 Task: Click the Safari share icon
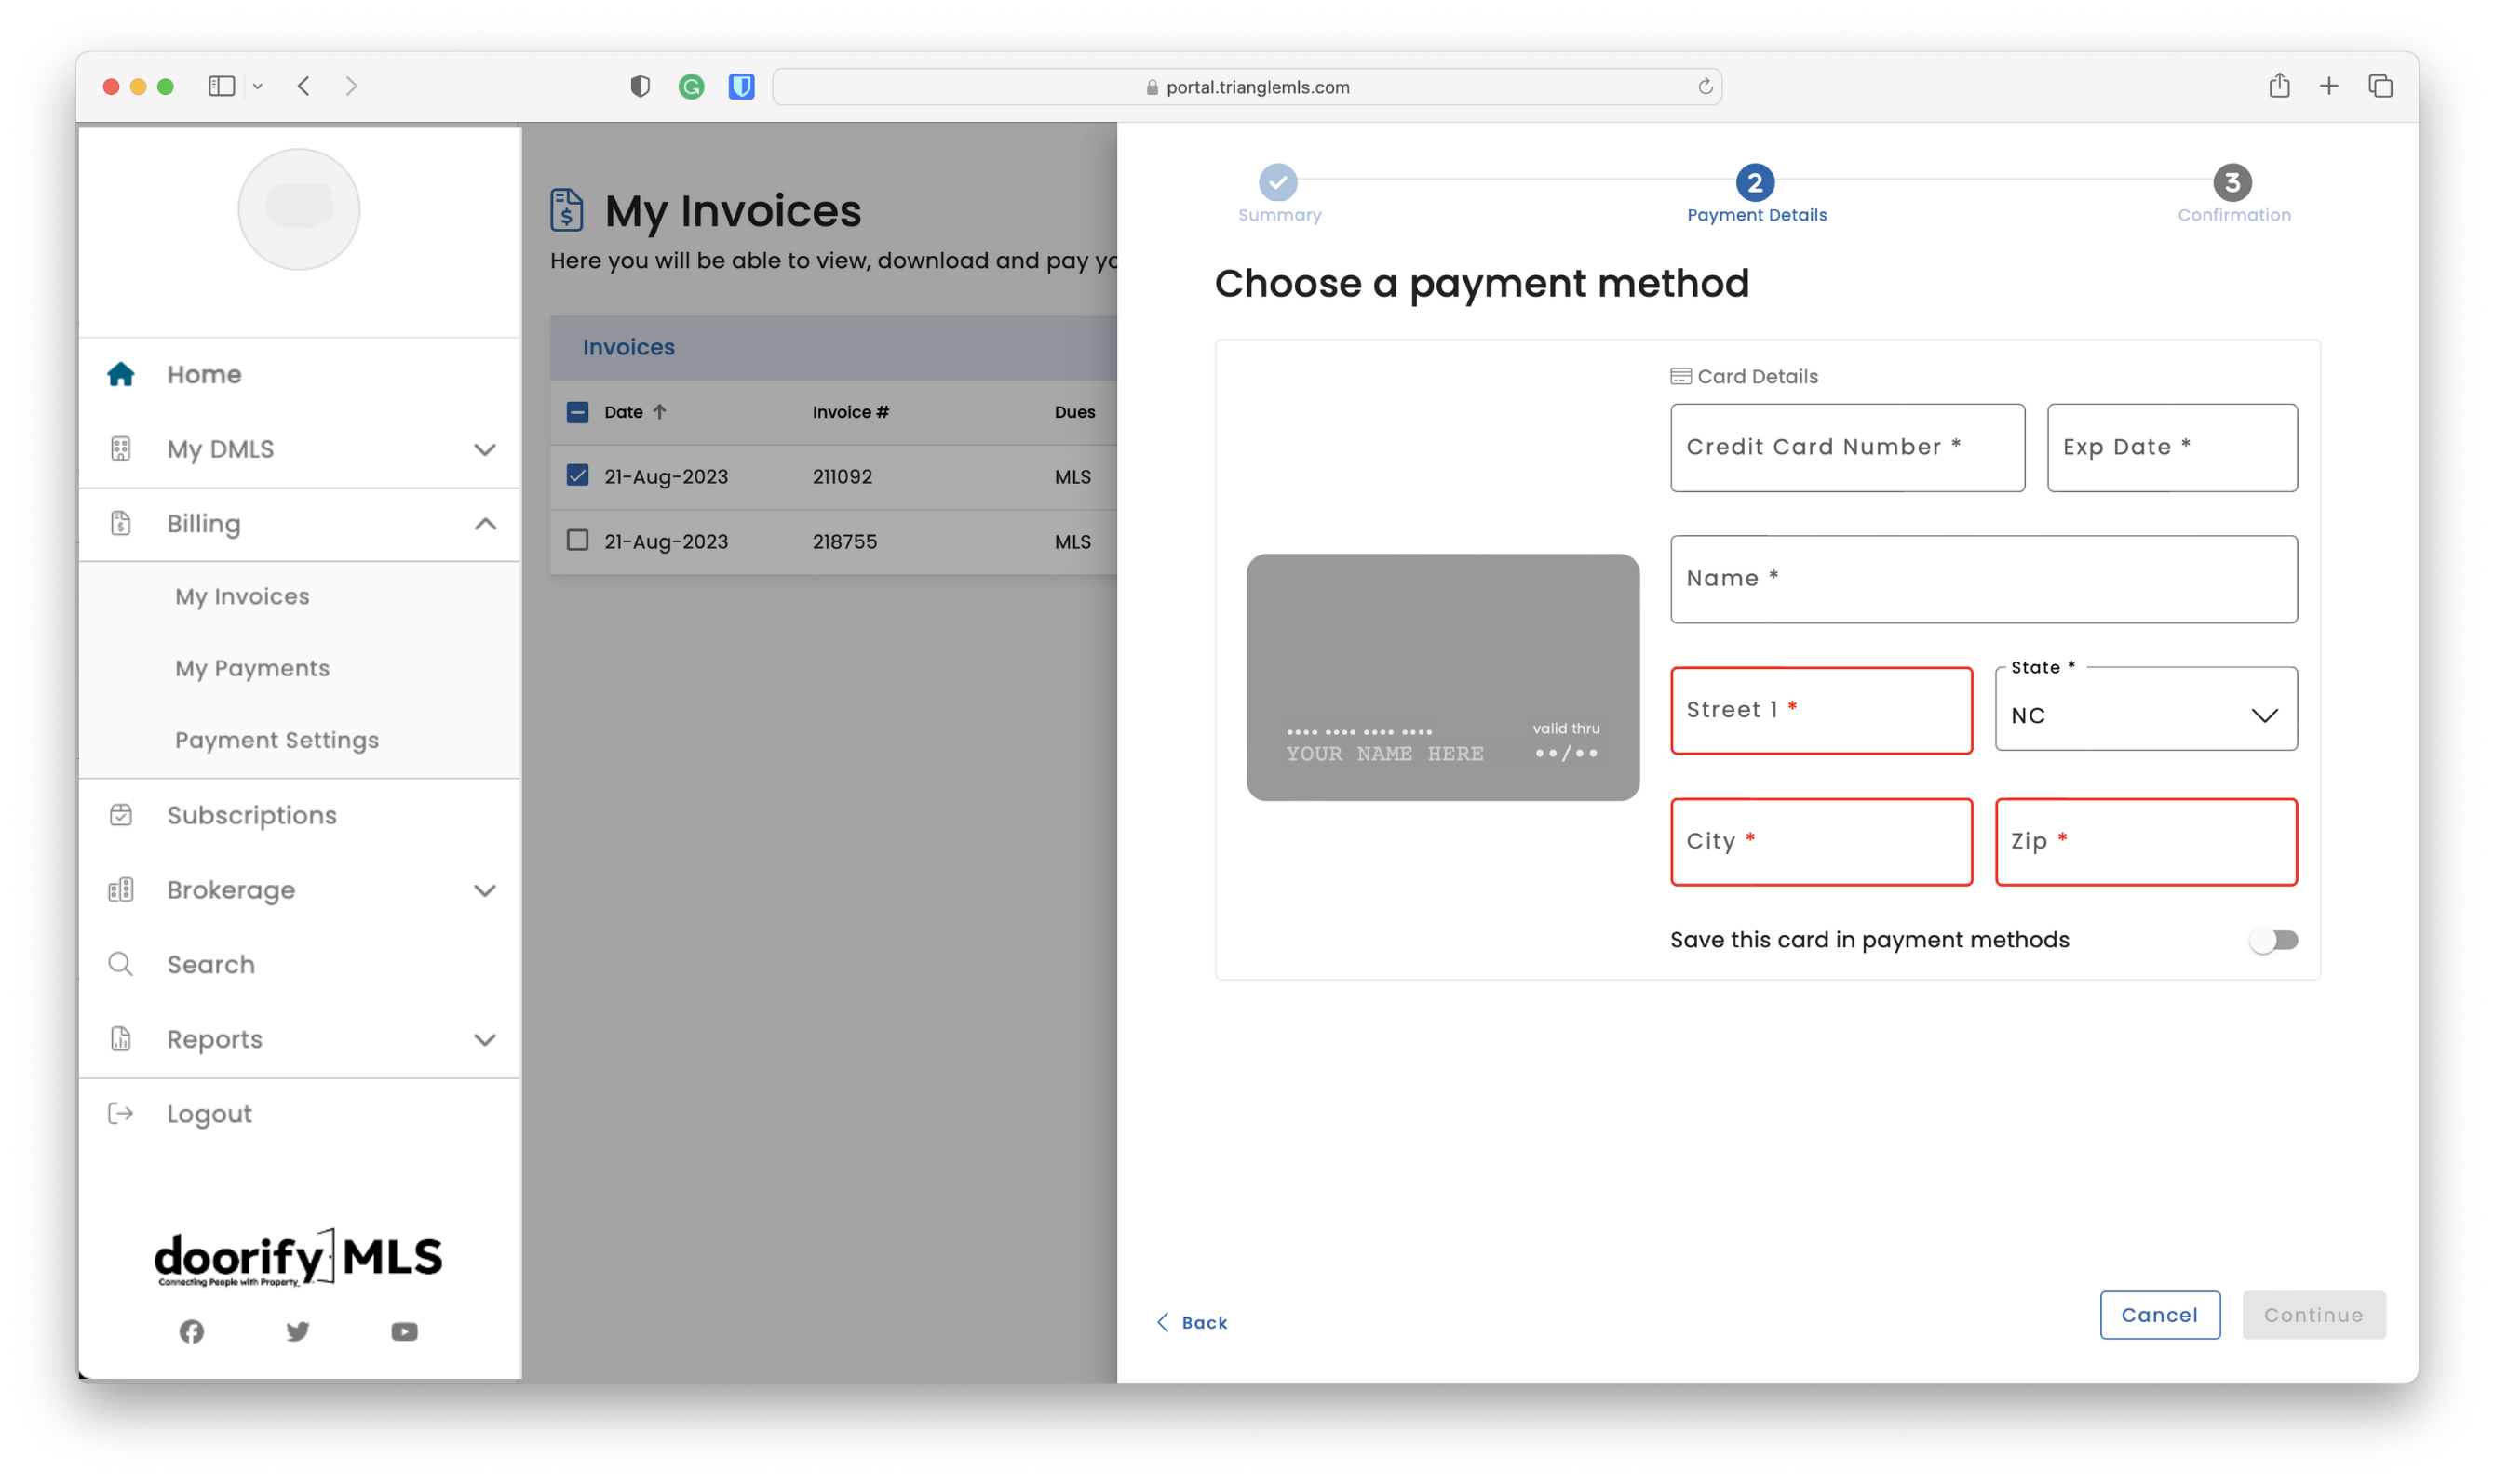click(2279, 85)
